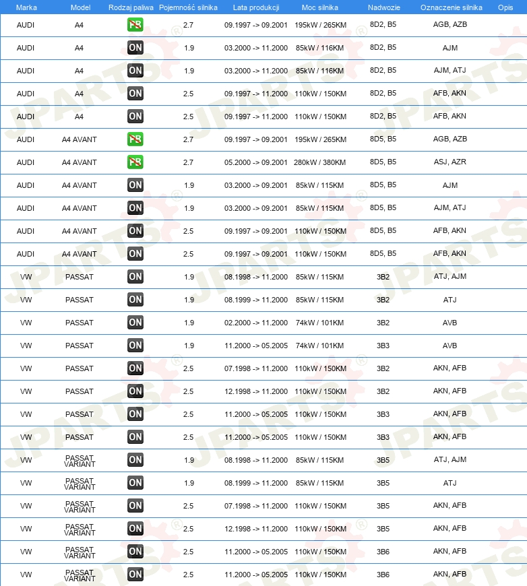Click 'ATJ' engine code in the PASSAT 3B2 08.1999 row

click(449, 300)
